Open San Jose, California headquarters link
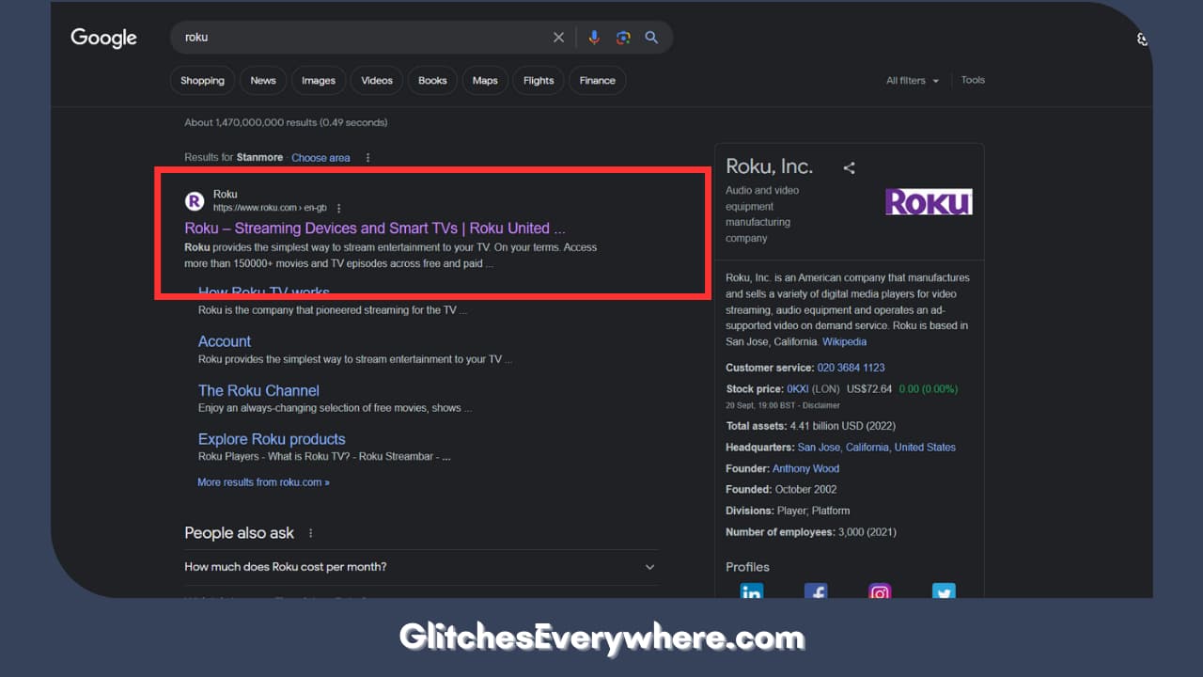 coord(876,448)
